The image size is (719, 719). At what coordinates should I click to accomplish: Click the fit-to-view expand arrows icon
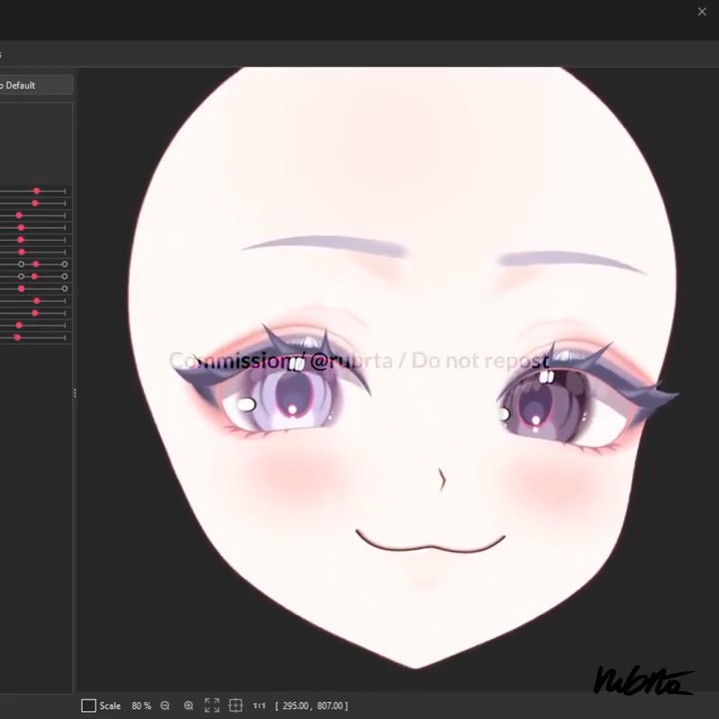click(212, 705)
